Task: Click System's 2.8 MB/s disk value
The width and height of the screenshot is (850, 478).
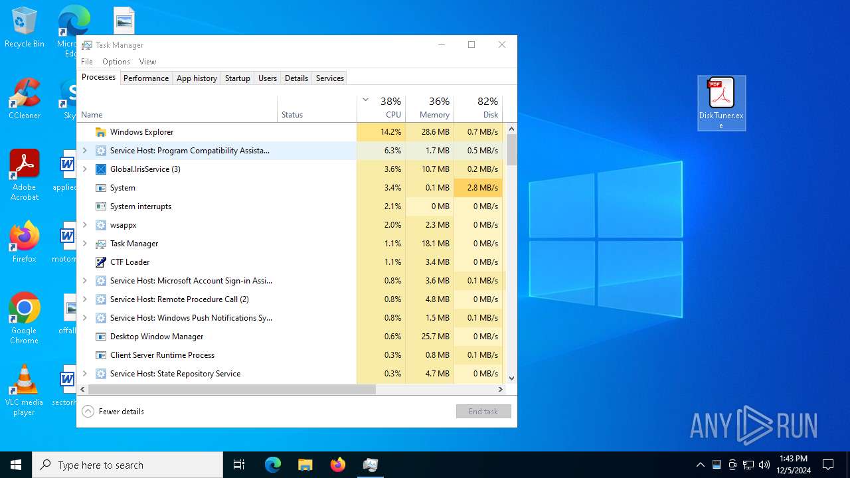Action: pyautogui.click(x=478, y=188)
